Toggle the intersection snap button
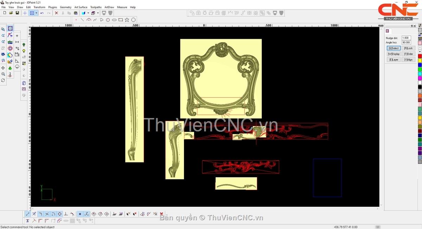The image size is (422, 229). click(x=47, y=214)
